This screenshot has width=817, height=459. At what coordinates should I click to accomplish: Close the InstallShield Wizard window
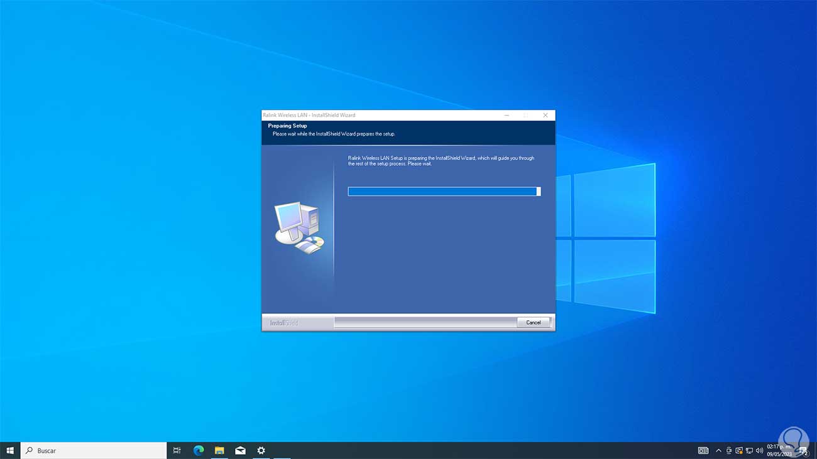546,115
